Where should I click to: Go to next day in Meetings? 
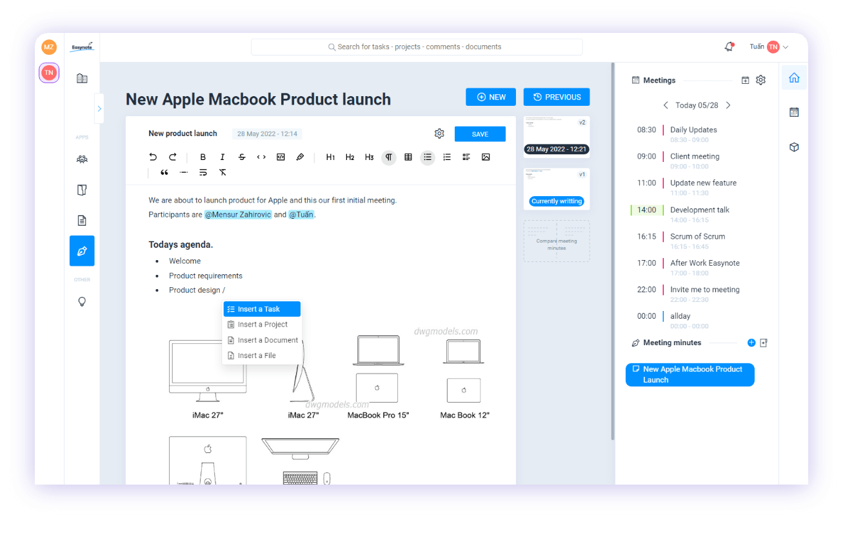tap(728, 105)
